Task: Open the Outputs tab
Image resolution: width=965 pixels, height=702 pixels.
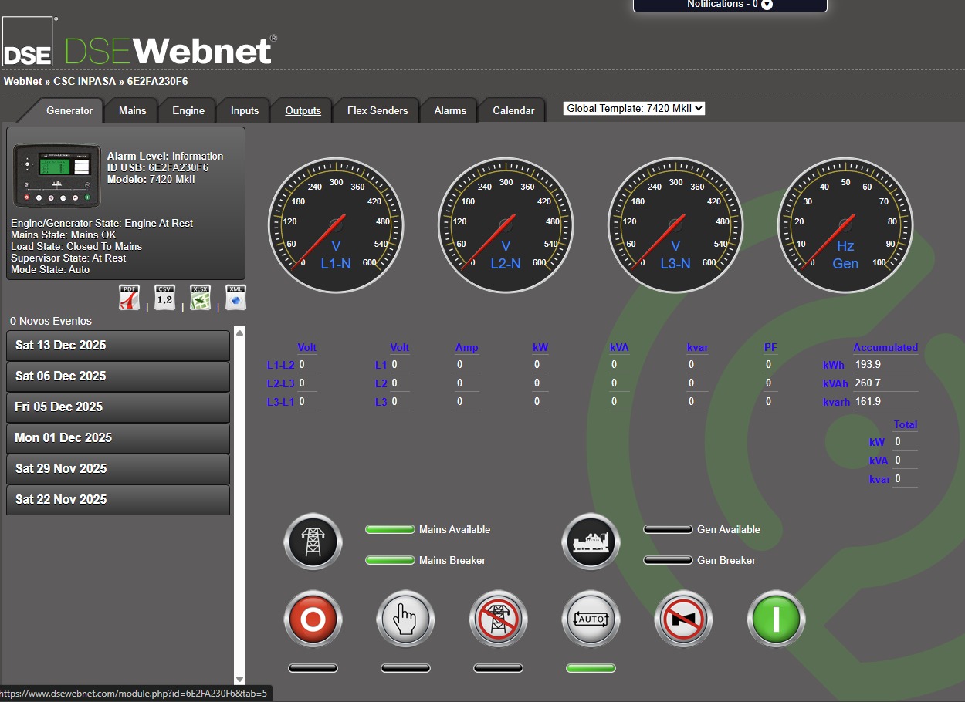Action: click(303, 111)
